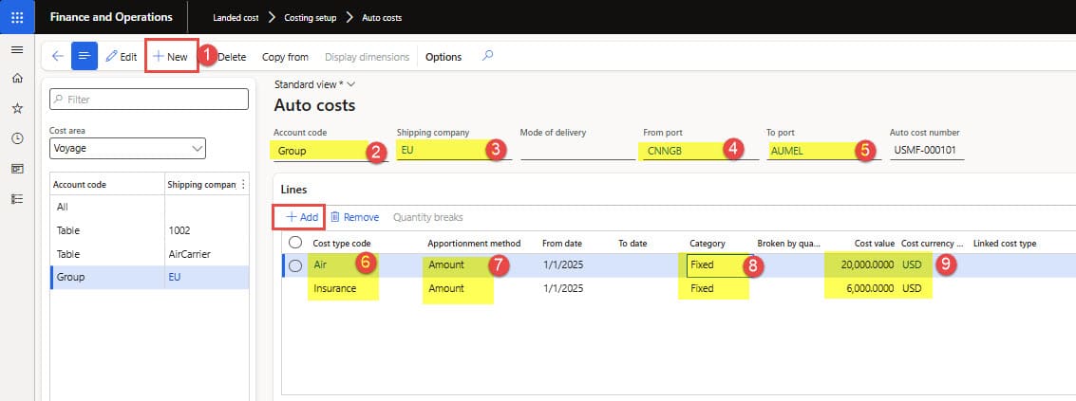Open the app launcher waffle icon
The width and height of the screenshot is (1076, 401).
[x=17, y=17]
